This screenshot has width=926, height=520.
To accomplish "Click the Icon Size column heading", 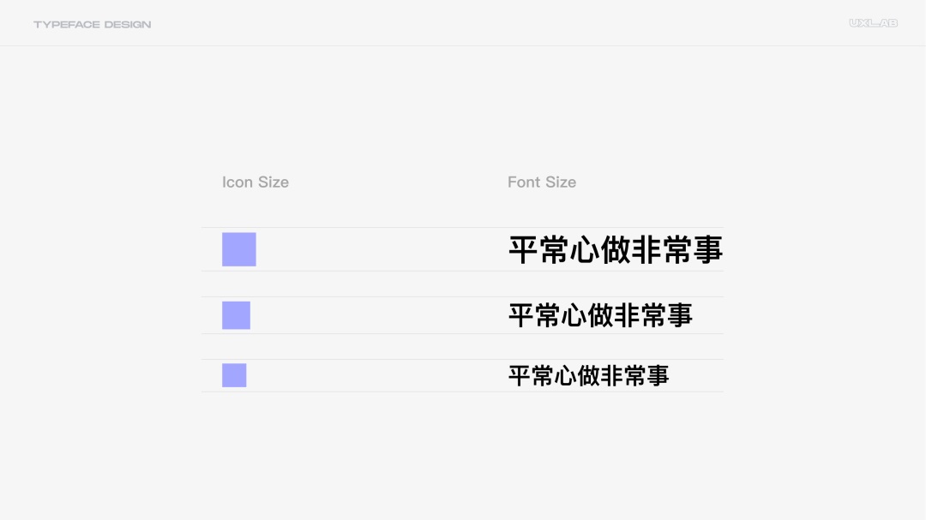I will (256, 182).
